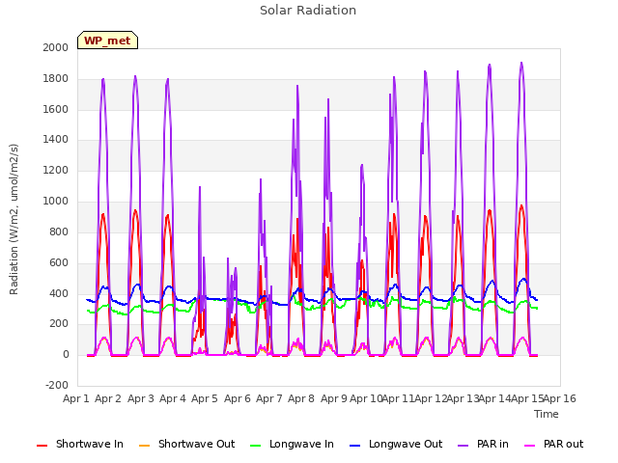Click the 400 y-axis tick label
This screenshot has width=618, height=463.
[x=59, y=293]
